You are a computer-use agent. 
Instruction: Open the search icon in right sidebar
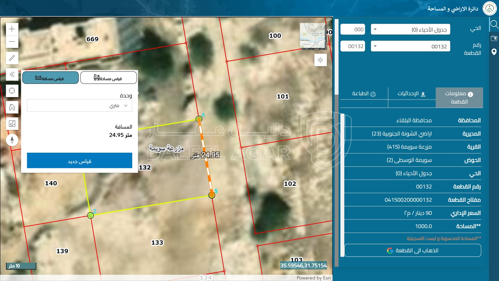pyautogui.click(x=494, y=24)
